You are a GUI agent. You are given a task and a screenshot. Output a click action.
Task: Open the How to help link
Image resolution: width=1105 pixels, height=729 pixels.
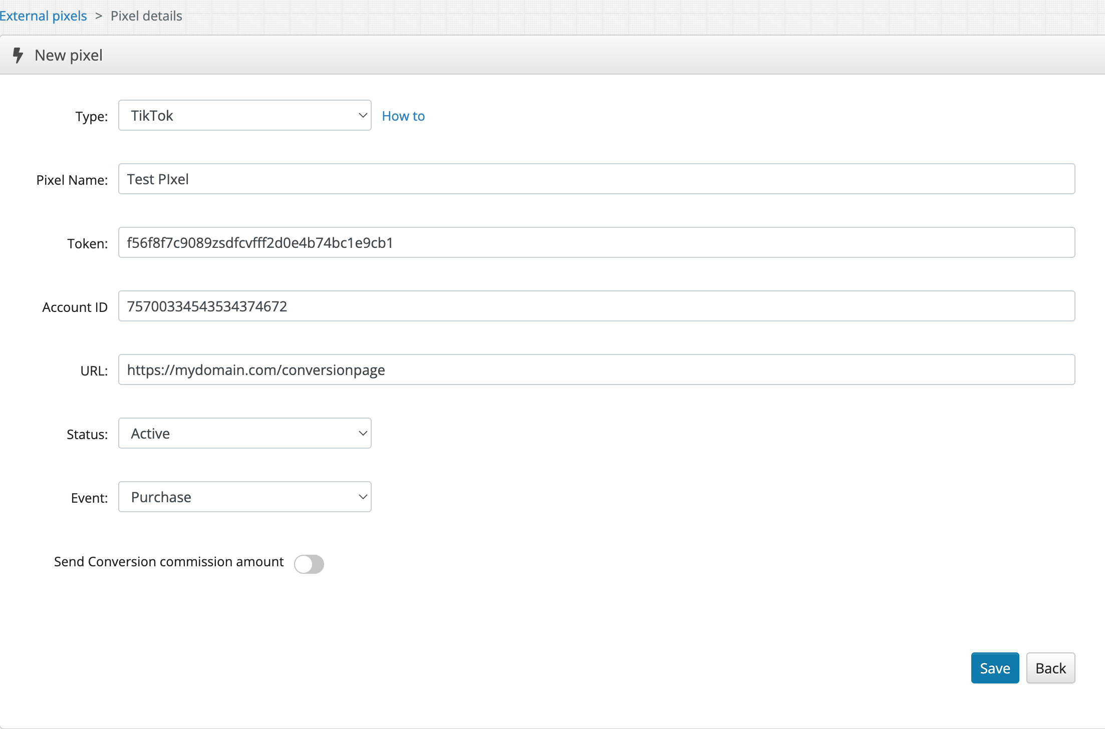pyautogui.click(x=403, y=116)
